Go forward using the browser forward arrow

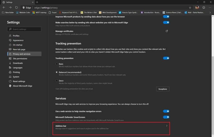(10, 8)
